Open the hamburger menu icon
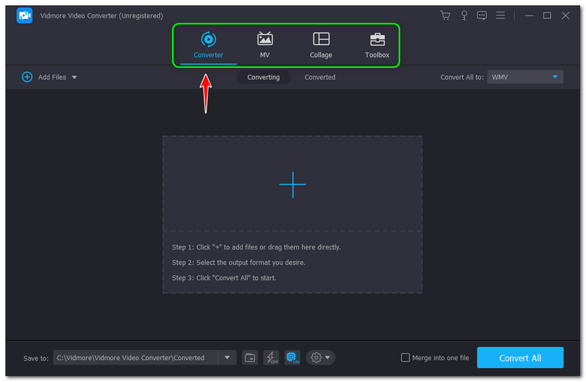Screen dimensions: 586x382 click(x=500, y=15)
